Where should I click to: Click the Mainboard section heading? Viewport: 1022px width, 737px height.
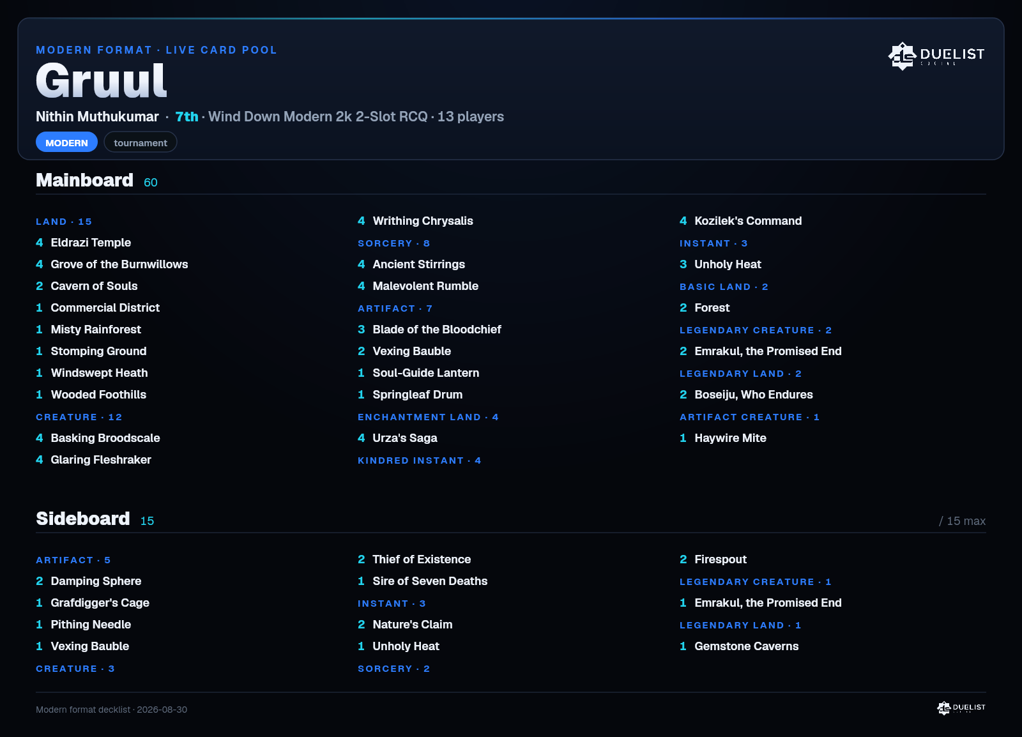[x=84, y=180]
